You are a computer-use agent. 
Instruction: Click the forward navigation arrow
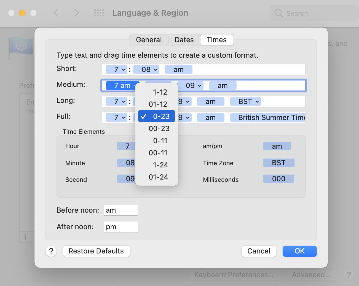pyautogui.click(x=76, y=13)
